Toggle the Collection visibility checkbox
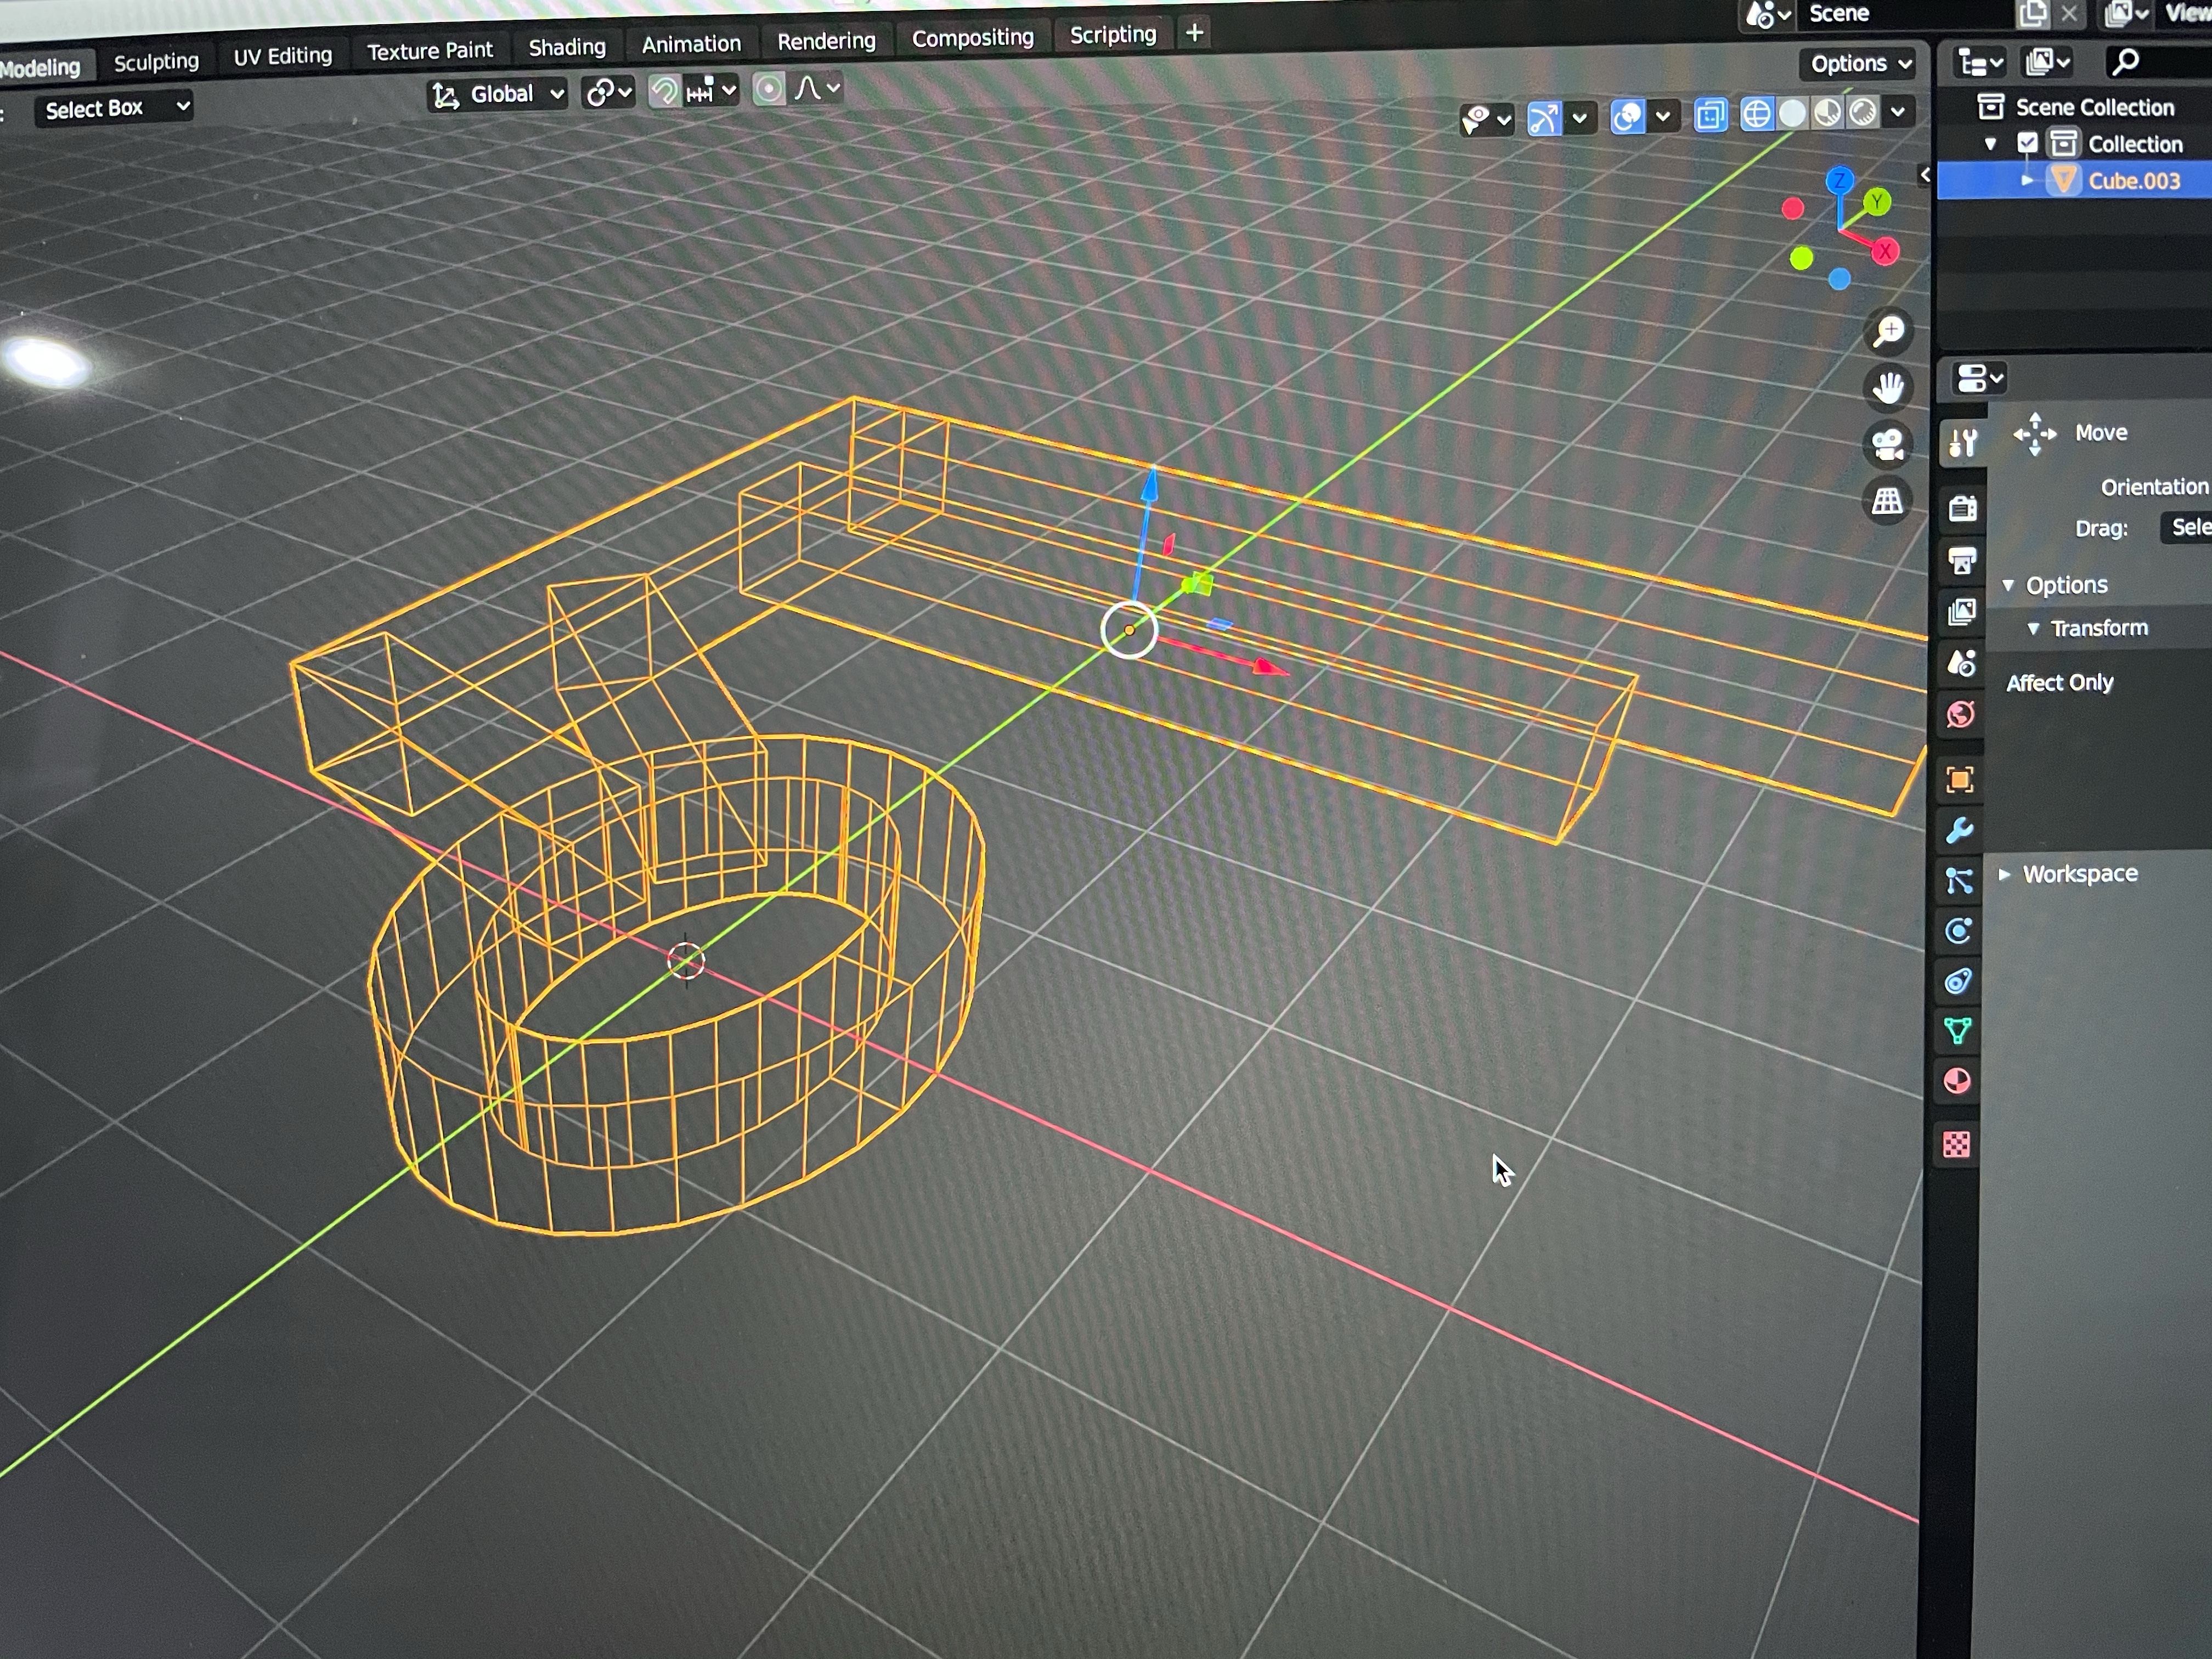The image size is (2212, 1659). click(x=2027, y=144)
